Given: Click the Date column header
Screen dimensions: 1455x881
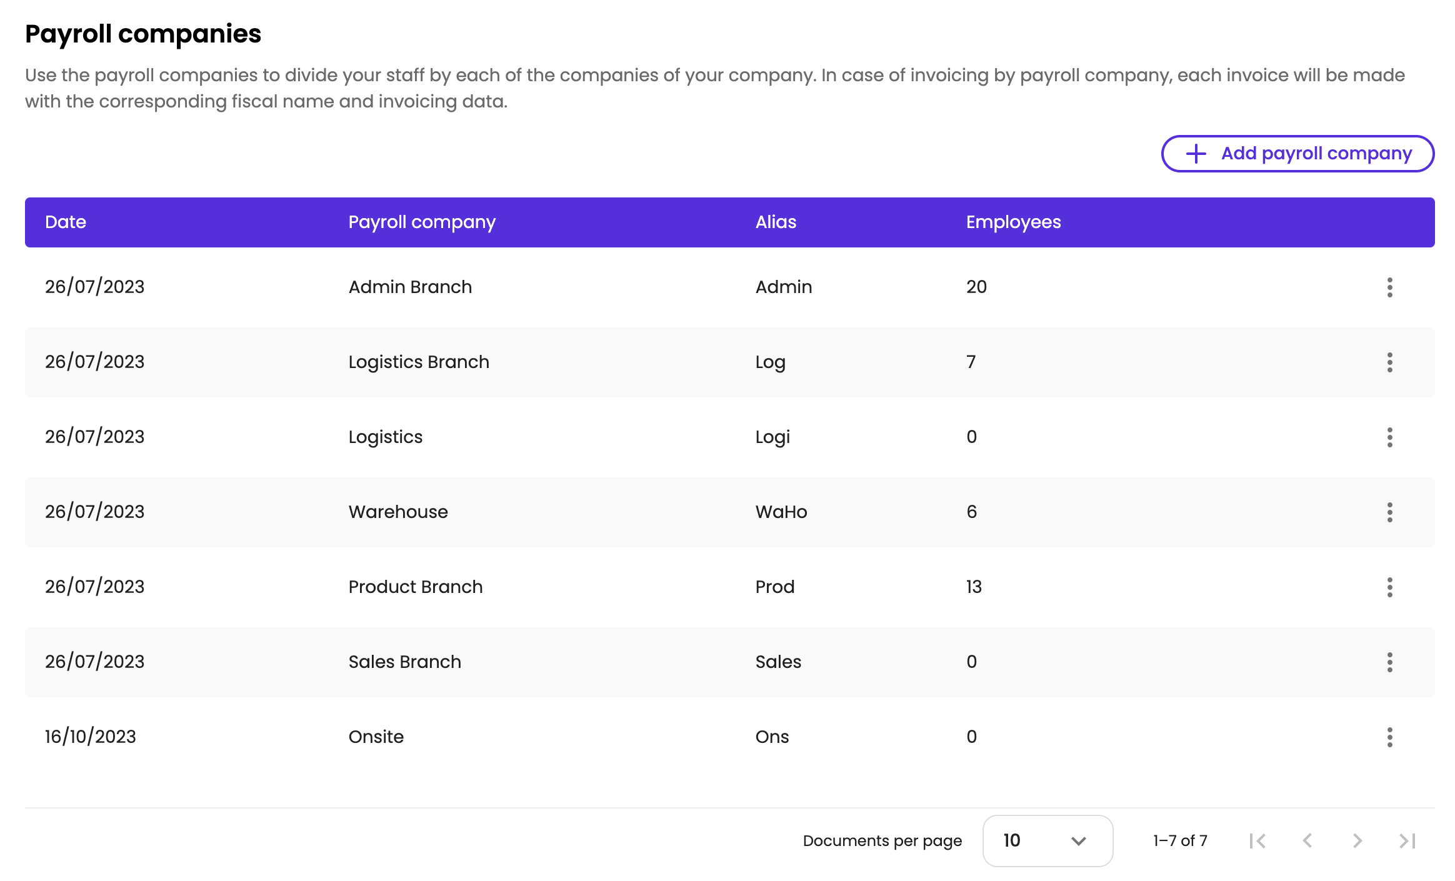Looking at the screenshot, I should [66, 222].
